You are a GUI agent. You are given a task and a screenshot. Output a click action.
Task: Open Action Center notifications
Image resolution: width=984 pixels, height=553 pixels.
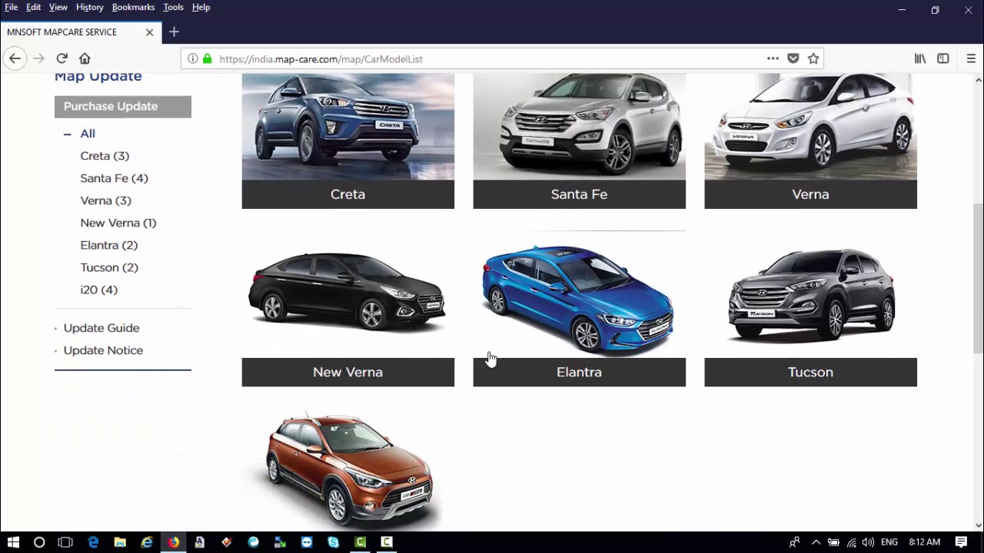(x=961, y=542)
